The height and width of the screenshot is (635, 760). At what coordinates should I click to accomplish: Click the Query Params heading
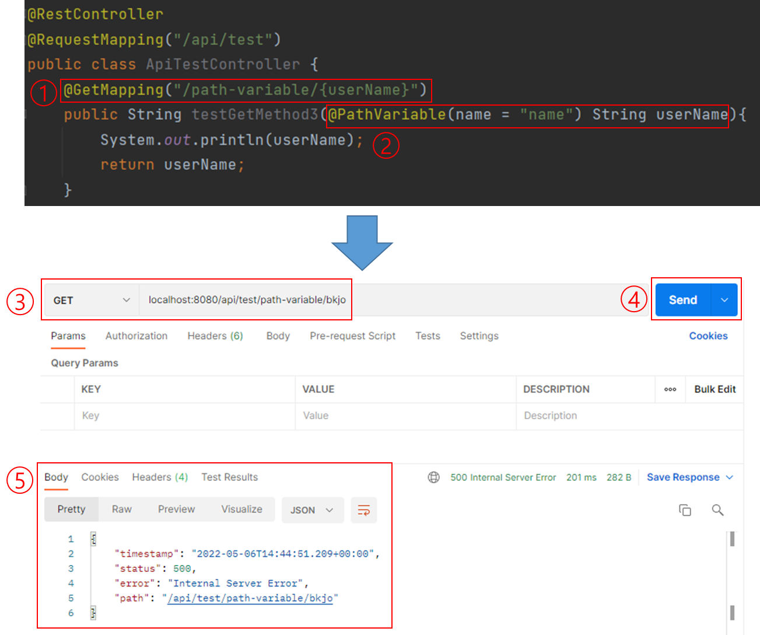(85, 363)
